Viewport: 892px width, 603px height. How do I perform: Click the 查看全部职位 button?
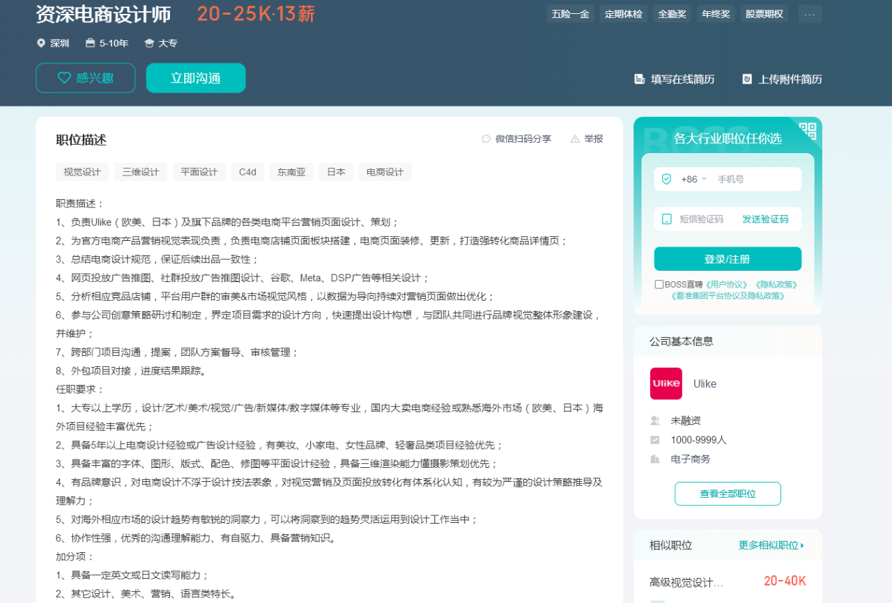[728, 494]
